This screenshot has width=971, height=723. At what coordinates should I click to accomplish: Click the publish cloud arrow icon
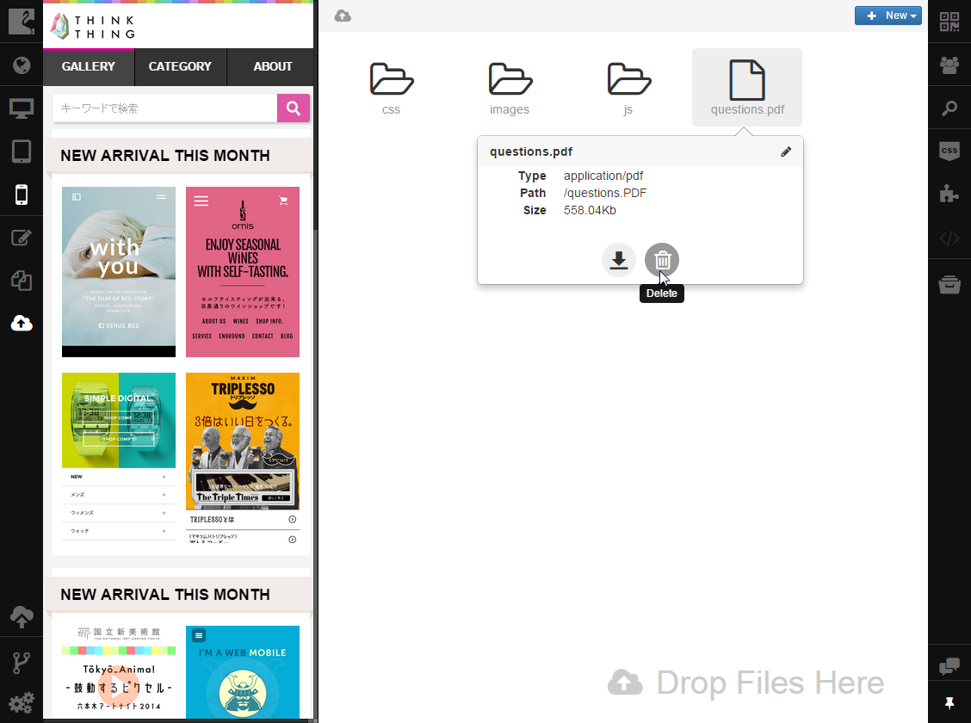click(21, 616)
